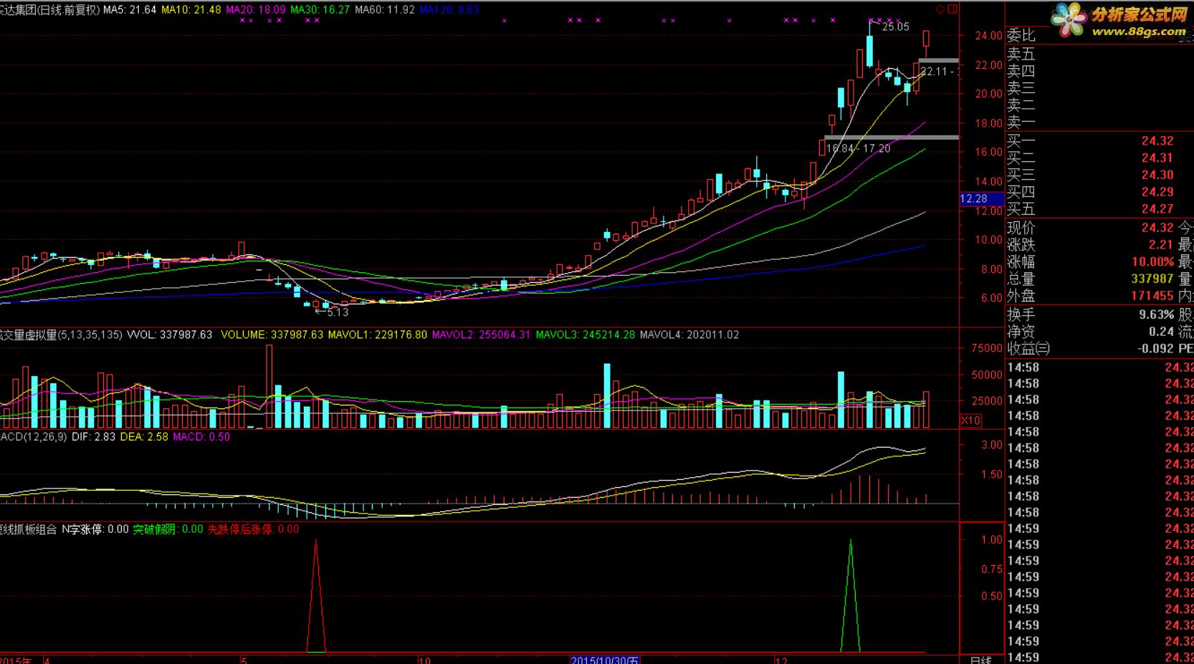Click the magenta MA20: 18.09 label
This screenshot has width=1194, height=664.
[x=256, y=9]
